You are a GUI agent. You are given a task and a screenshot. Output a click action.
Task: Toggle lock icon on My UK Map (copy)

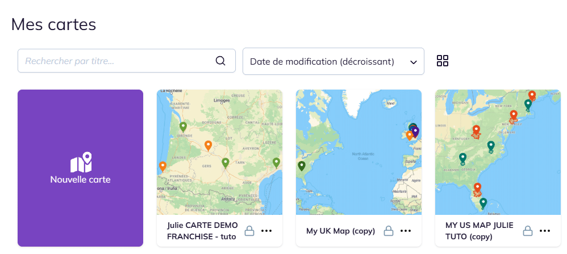(389, 231)
